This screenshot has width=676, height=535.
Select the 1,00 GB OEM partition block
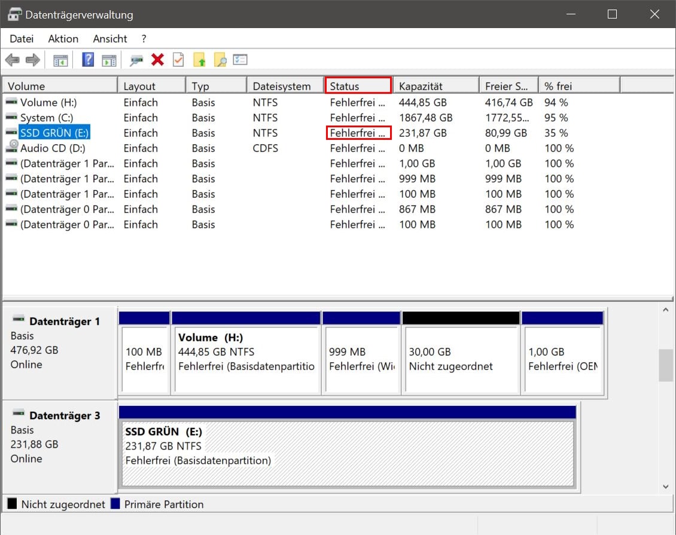[562, 353]
